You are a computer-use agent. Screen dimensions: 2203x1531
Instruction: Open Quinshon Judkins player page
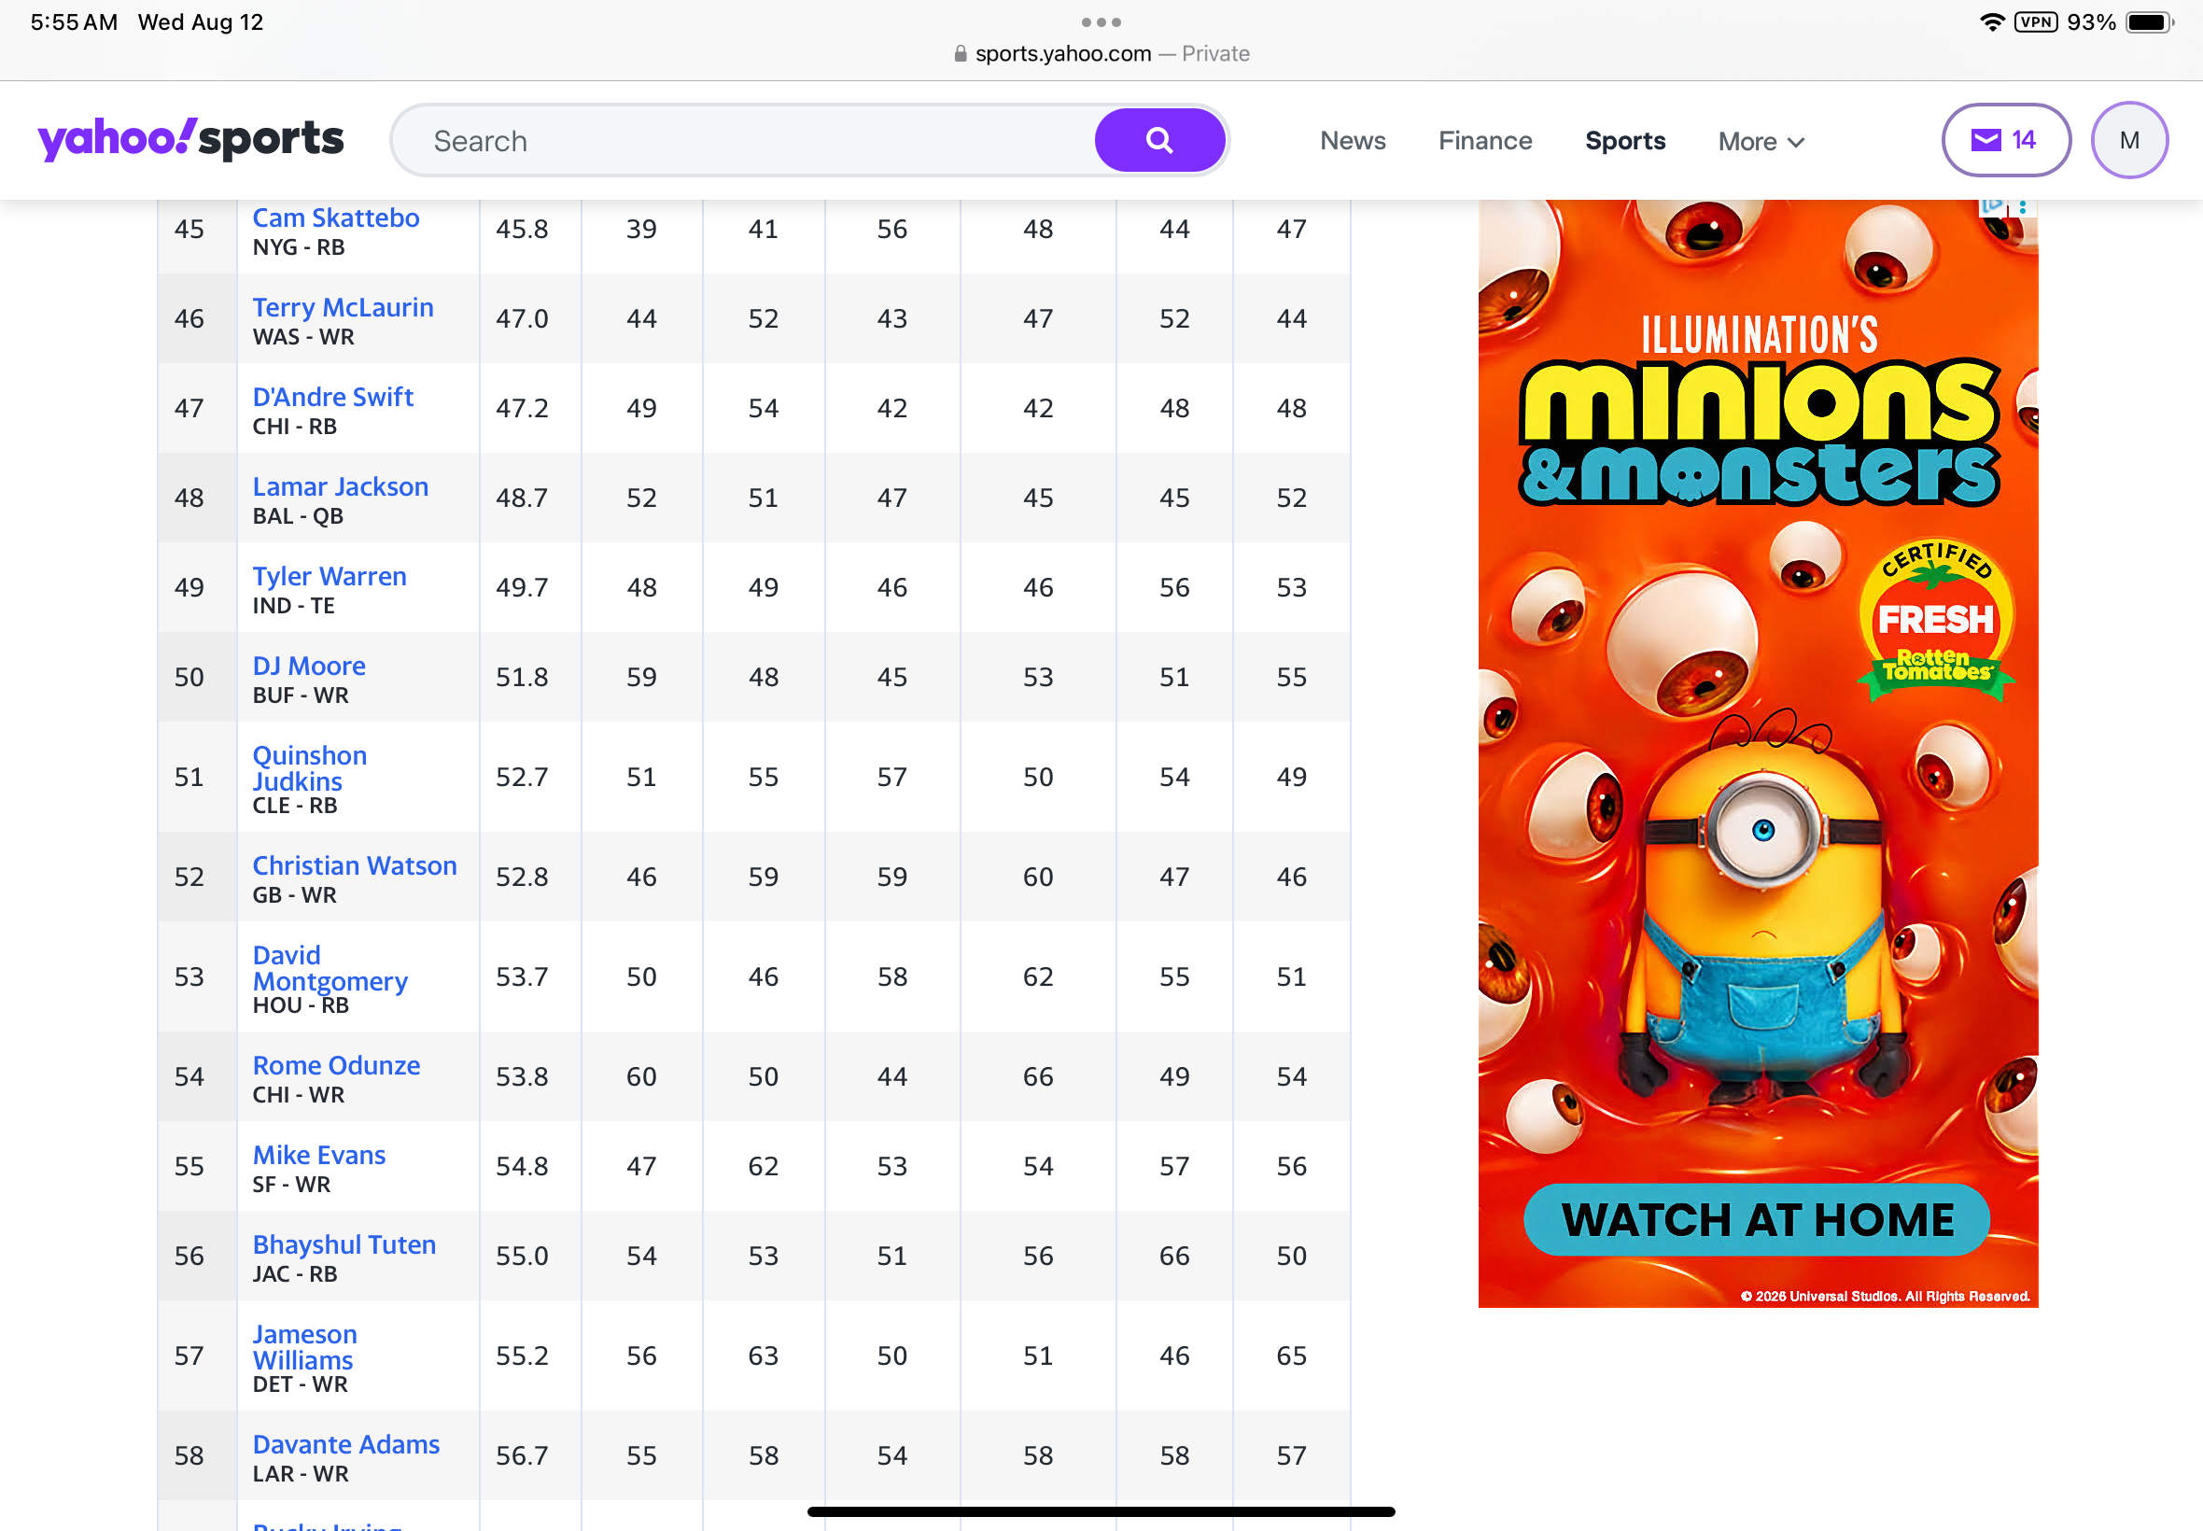tap(310, 768)
